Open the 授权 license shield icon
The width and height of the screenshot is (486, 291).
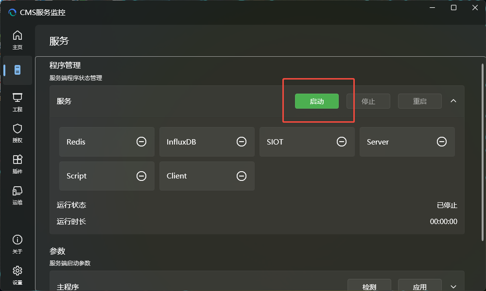click(x=17, y=133)
